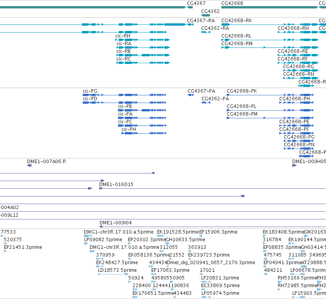Select the CG4362 gene label
Screen dimensions: 326x299
[210, 11]
